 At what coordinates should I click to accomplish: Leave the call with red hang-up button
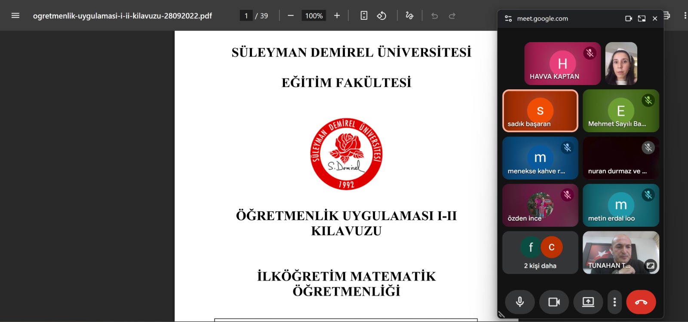(641, 302)
